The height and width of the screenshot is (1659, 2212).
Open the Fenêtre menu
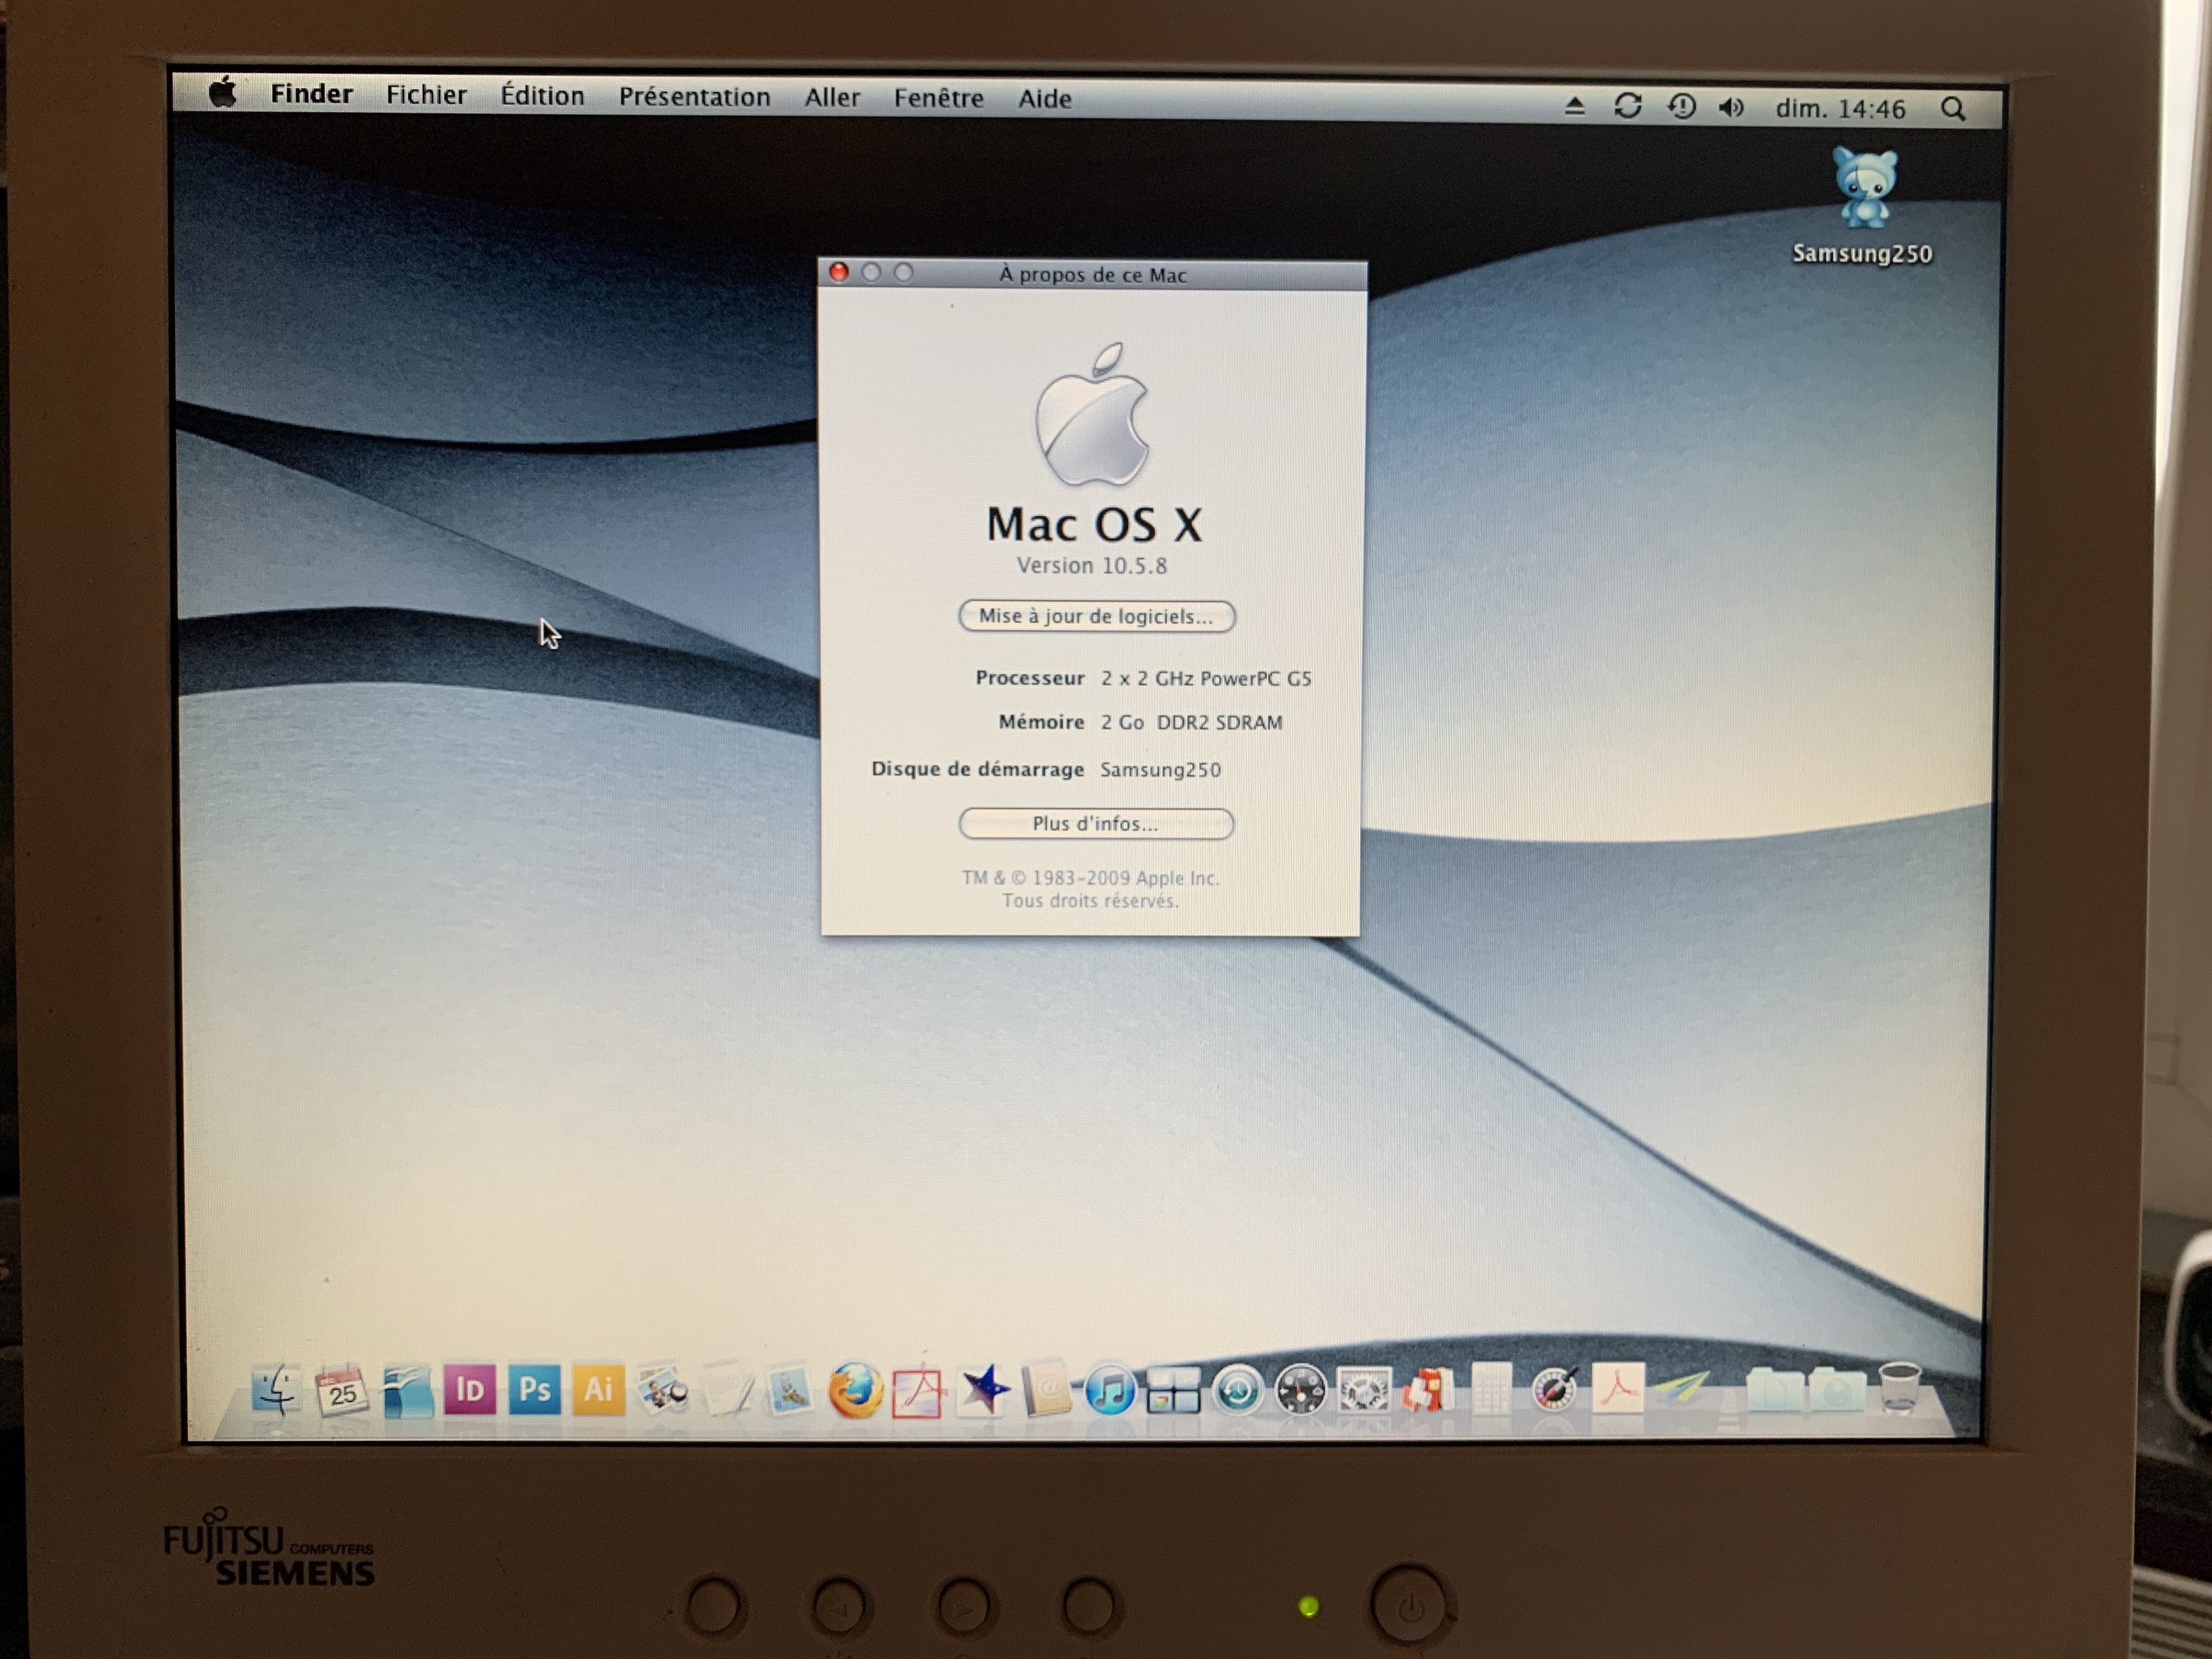click(938, 98)
